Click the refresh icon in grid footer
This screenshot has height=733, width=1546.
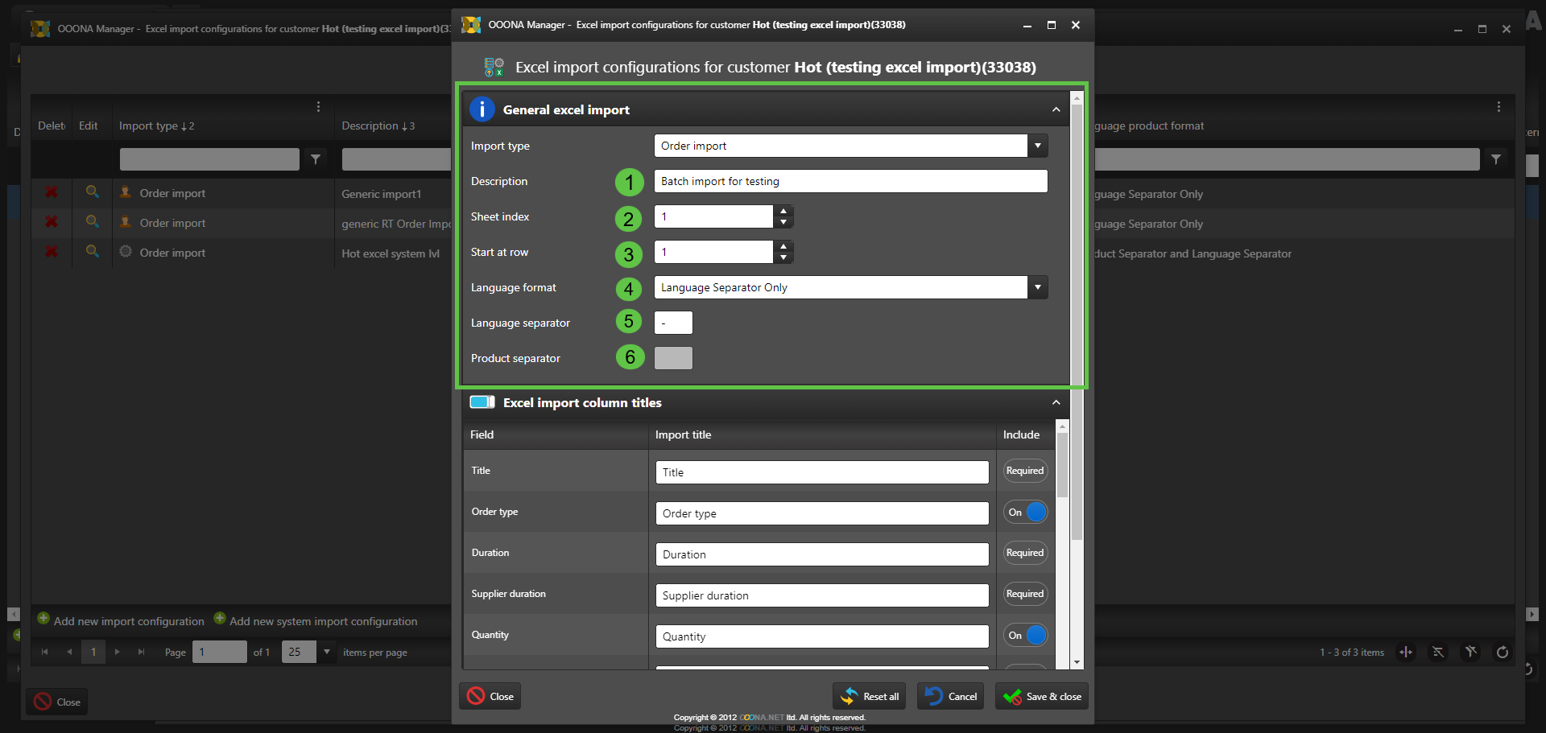point(1502,653)
